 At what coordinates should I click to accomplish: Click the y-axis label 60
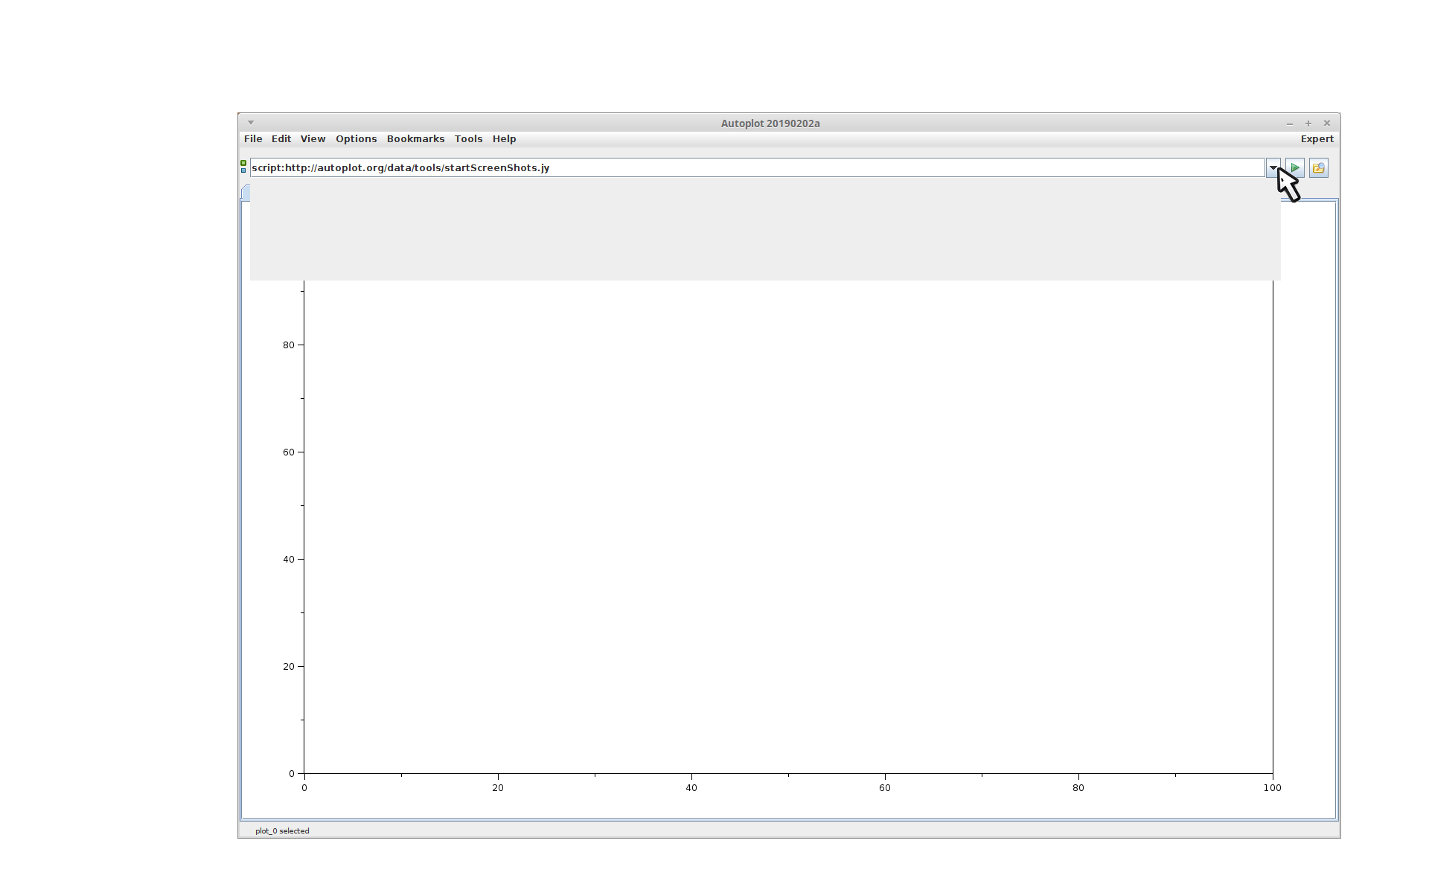coord(288,452)
